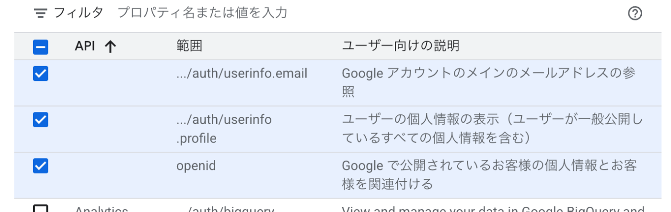Uncheck the openid scope checkbox
The width and height of the screenshot is (671, 212).
tap(41, 166)
